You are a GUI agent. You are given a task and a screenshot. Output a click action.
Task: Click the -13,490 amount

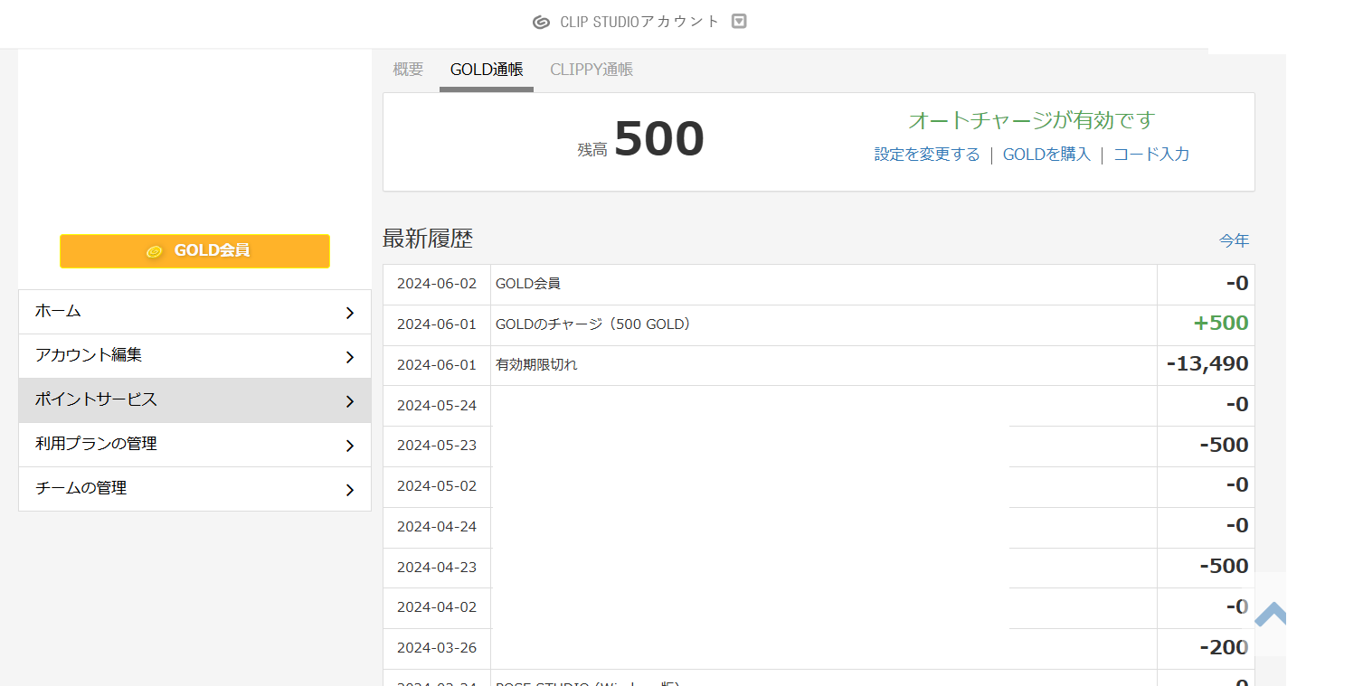[x=1207, y=364]
